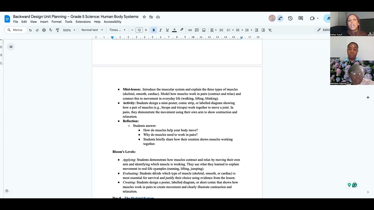Image resolution: width=374 pixels, height=210 pixels.
Task: Insert an image
Action: (x=204, y=30)
